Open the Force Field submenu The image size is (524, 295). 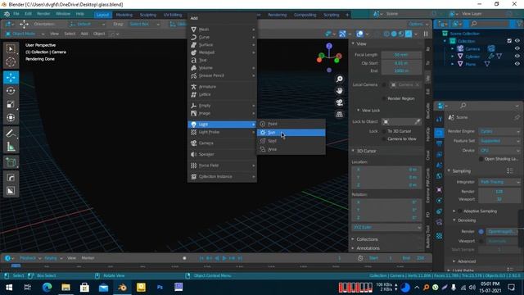coord(222,166)
